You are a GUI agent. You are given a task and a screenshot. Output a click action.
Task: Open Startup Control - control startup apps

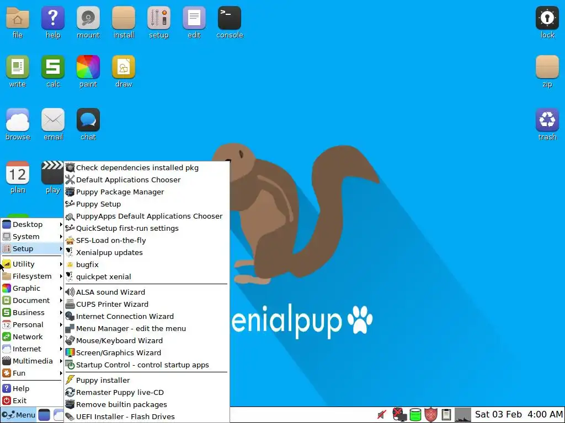pyautogui.click(x=147, y=365)
